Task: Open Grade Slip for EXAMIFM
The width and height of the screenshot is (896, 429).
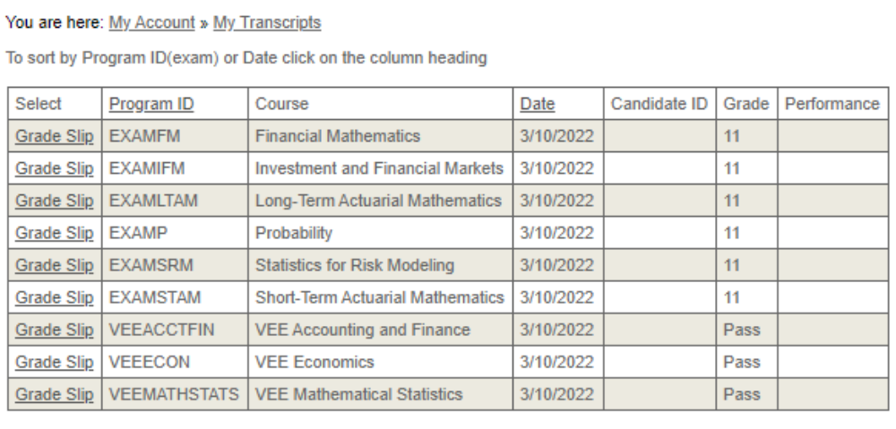Action: coord(54,168)
